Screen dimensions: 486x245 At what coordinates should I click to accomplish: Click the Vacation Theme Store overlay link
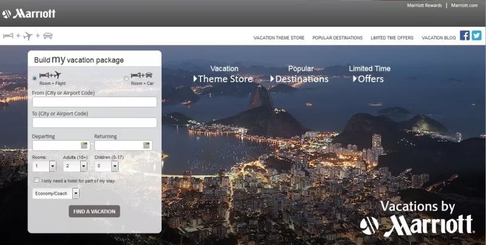224,74
